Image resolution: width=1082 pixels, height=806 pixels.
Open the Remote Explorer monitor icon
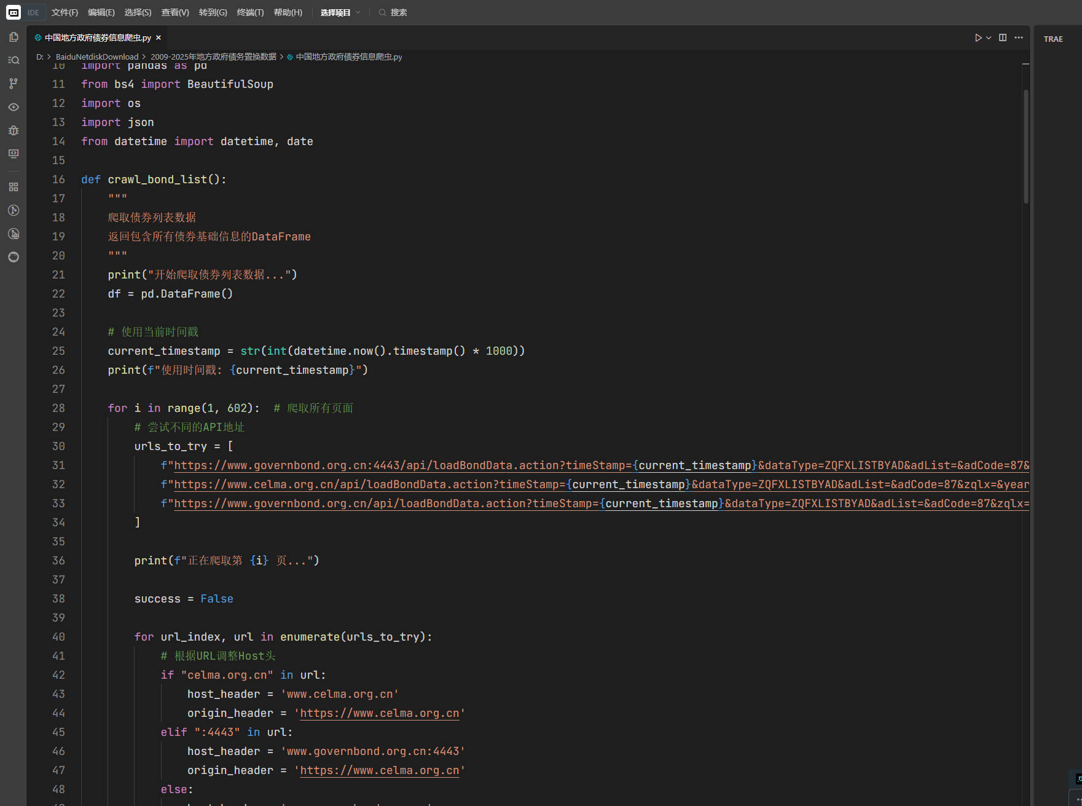pos(14,154)
